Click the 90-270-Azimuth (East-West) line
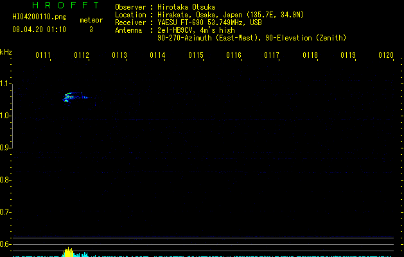The width and height of the screenshot is (404, 257). (x=252, y=38)
